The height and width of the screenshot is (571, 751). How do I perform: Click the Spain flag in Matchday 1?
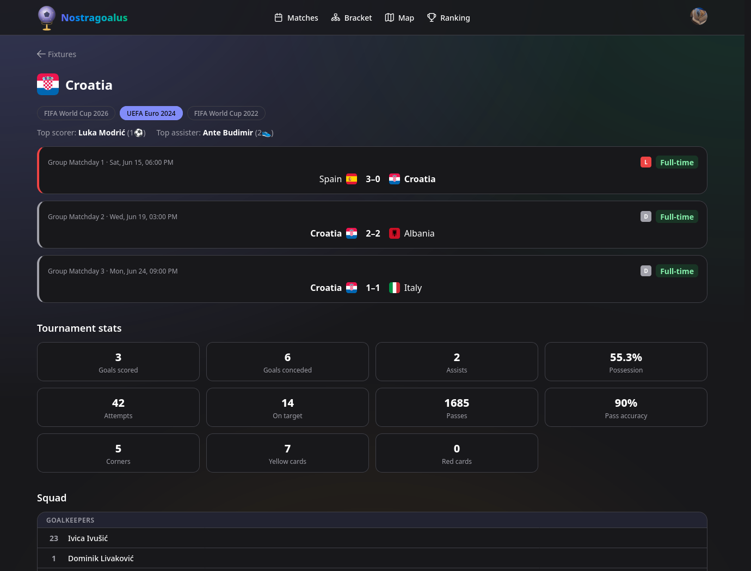[x=352, y=179]
